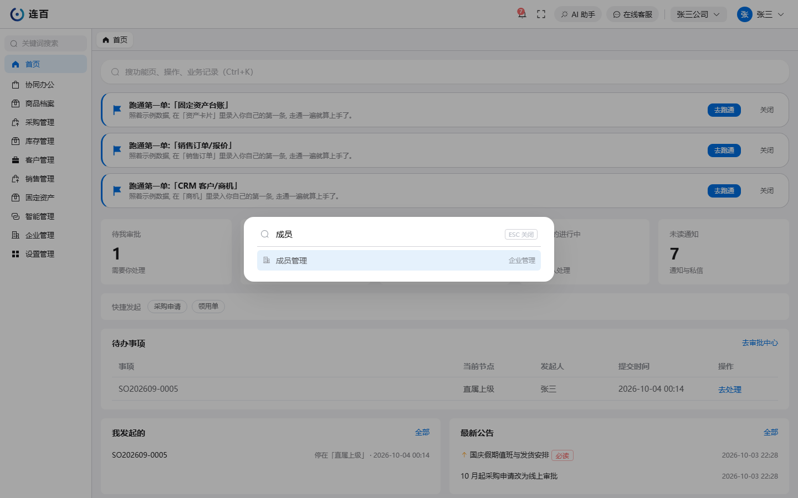798x498 pixels.
Task: Open the notification bell icon
Action: tap(521, 14)
